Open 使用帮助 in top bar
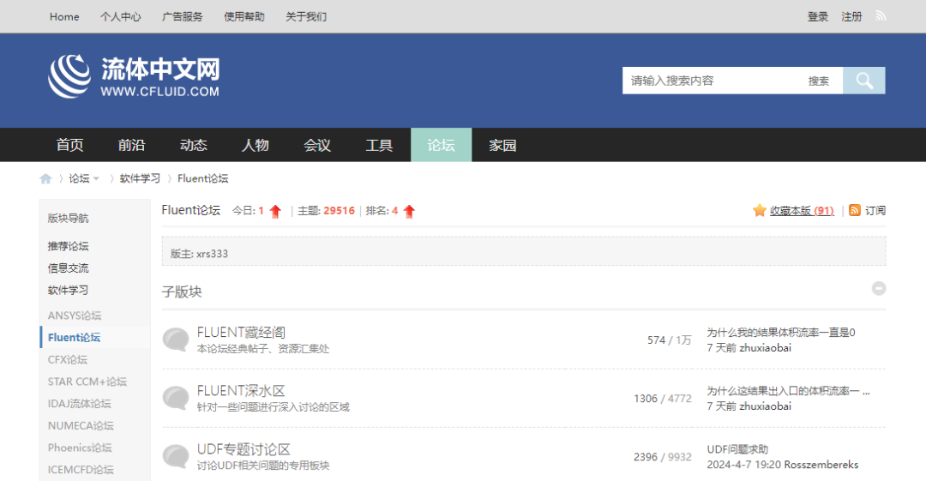The height and width of the screenshot is (481, 926). coord(244,16)
